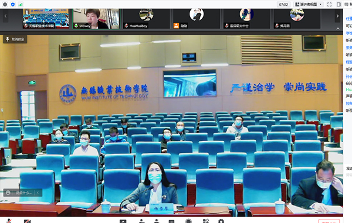Collapse the participant thumbnail strip

click(338, 29)
